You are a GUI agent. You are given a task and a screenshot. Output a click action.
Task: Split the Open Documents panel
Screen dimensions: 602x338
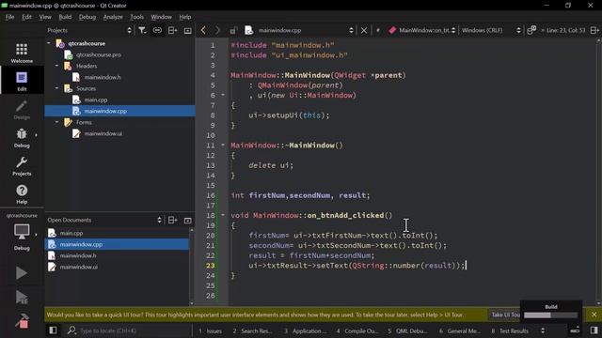(x=172, y=220)
